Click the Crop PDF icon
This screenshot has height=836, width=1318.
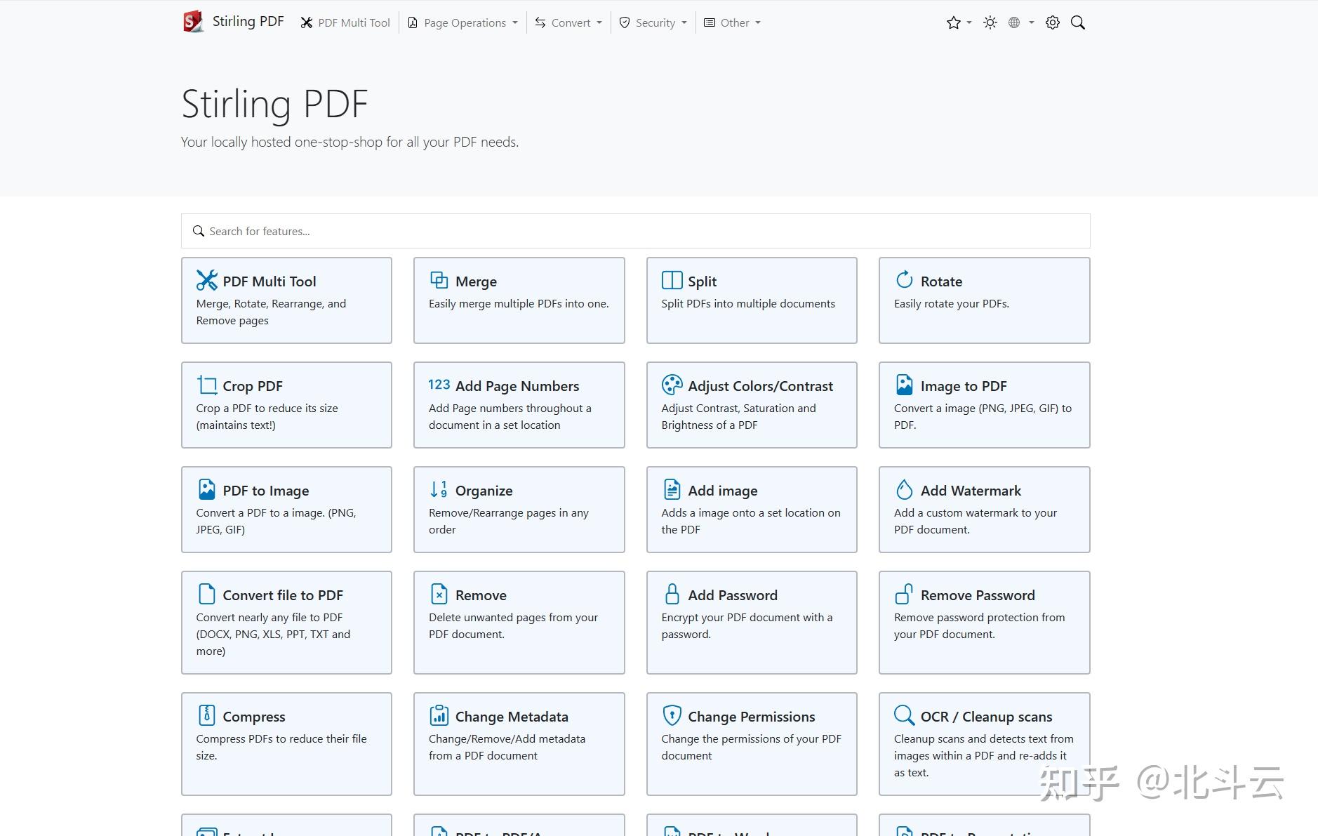(x=207, y=385)
